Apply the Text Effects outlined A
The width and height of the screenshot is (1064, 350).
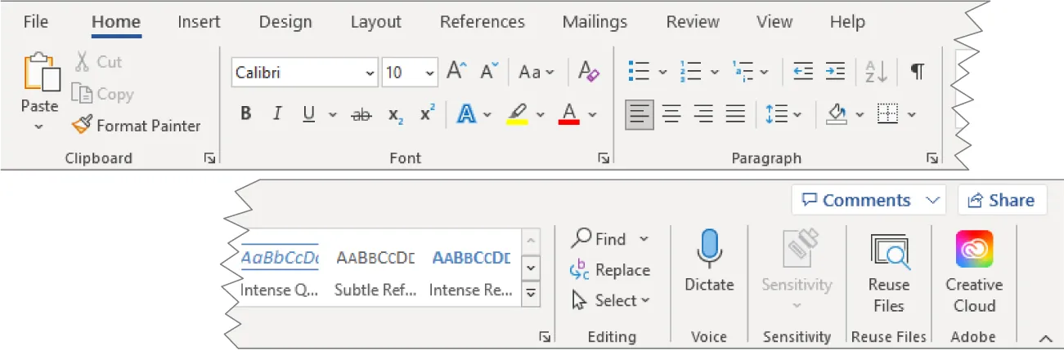pos(466,114)
